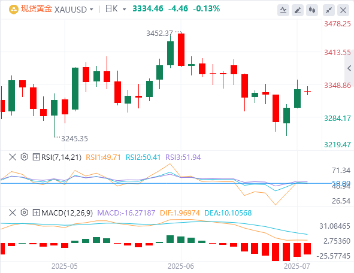Select the drawing pencil tool icon
This screenshot has width=354, height=273.
pos(298,10)
